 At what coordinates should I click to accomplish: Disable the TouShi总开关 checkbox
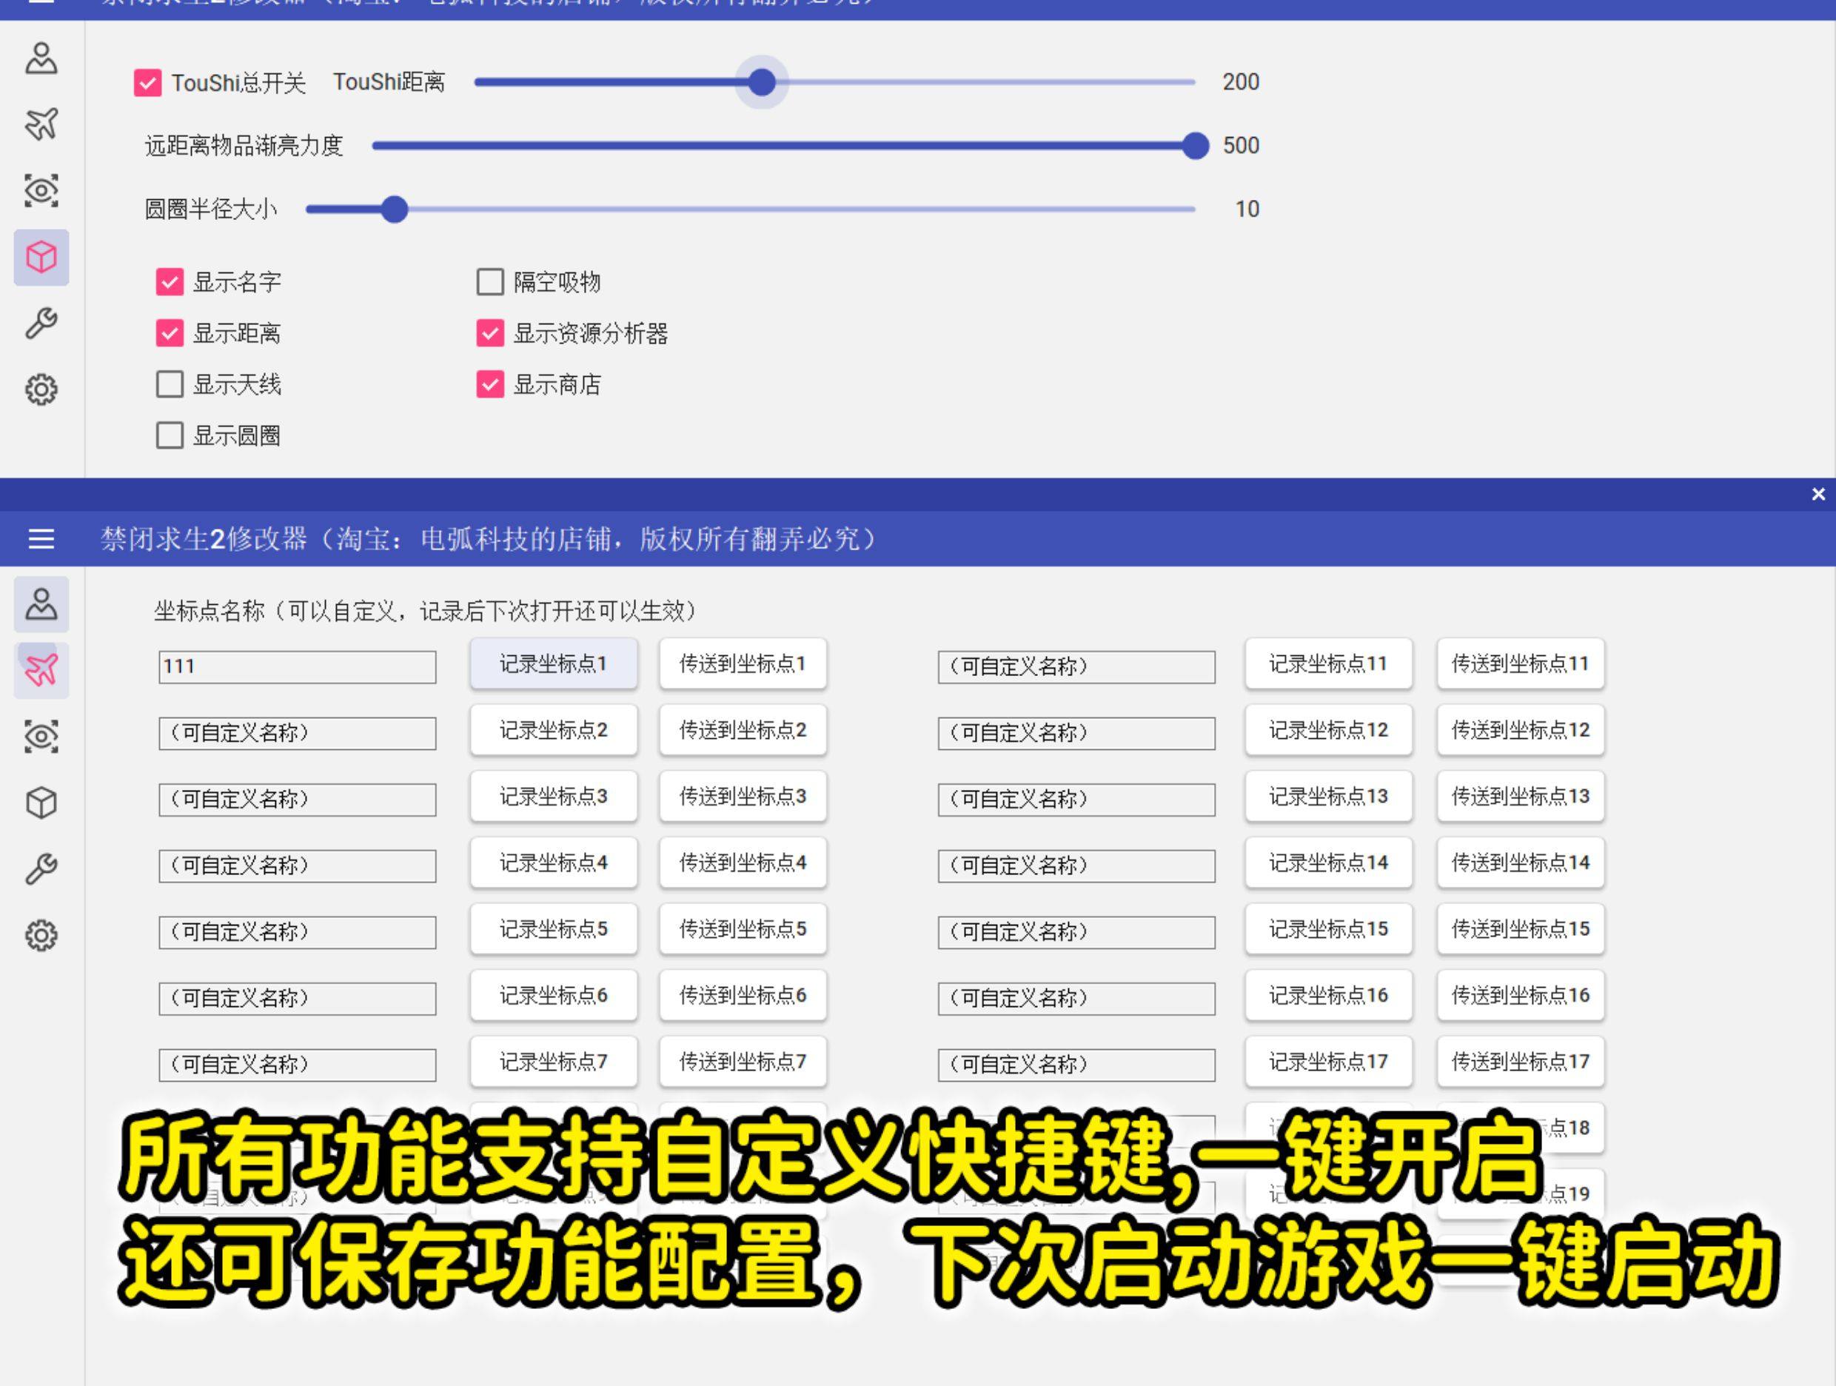coord(148,83)
